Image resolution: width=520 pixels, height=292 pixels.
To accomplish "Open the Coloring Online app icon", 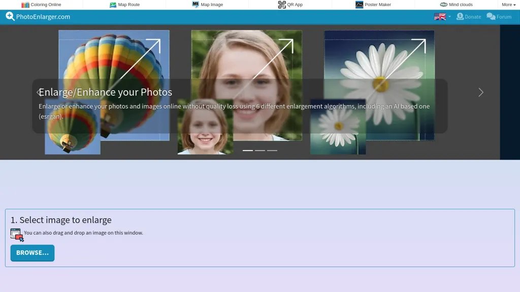I will [25, 5].
